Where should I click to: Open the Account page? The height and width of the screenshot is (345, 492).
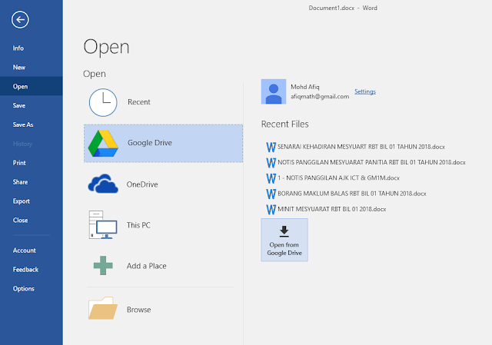(25, 250)
